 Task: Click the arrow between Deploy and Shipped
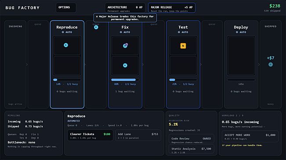click(259, 64)
